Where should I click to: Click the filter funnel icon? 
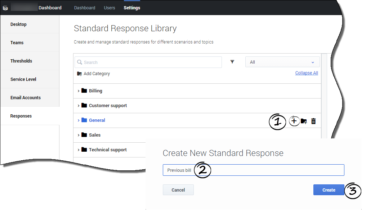click(232, 62)
